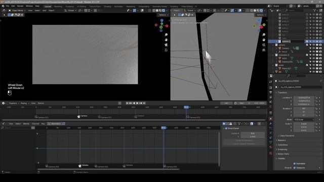Click the snap magnet icon in left viewport header
Image resolution: width=324 pixels, height=182 pixels.
tap(86, 10)
